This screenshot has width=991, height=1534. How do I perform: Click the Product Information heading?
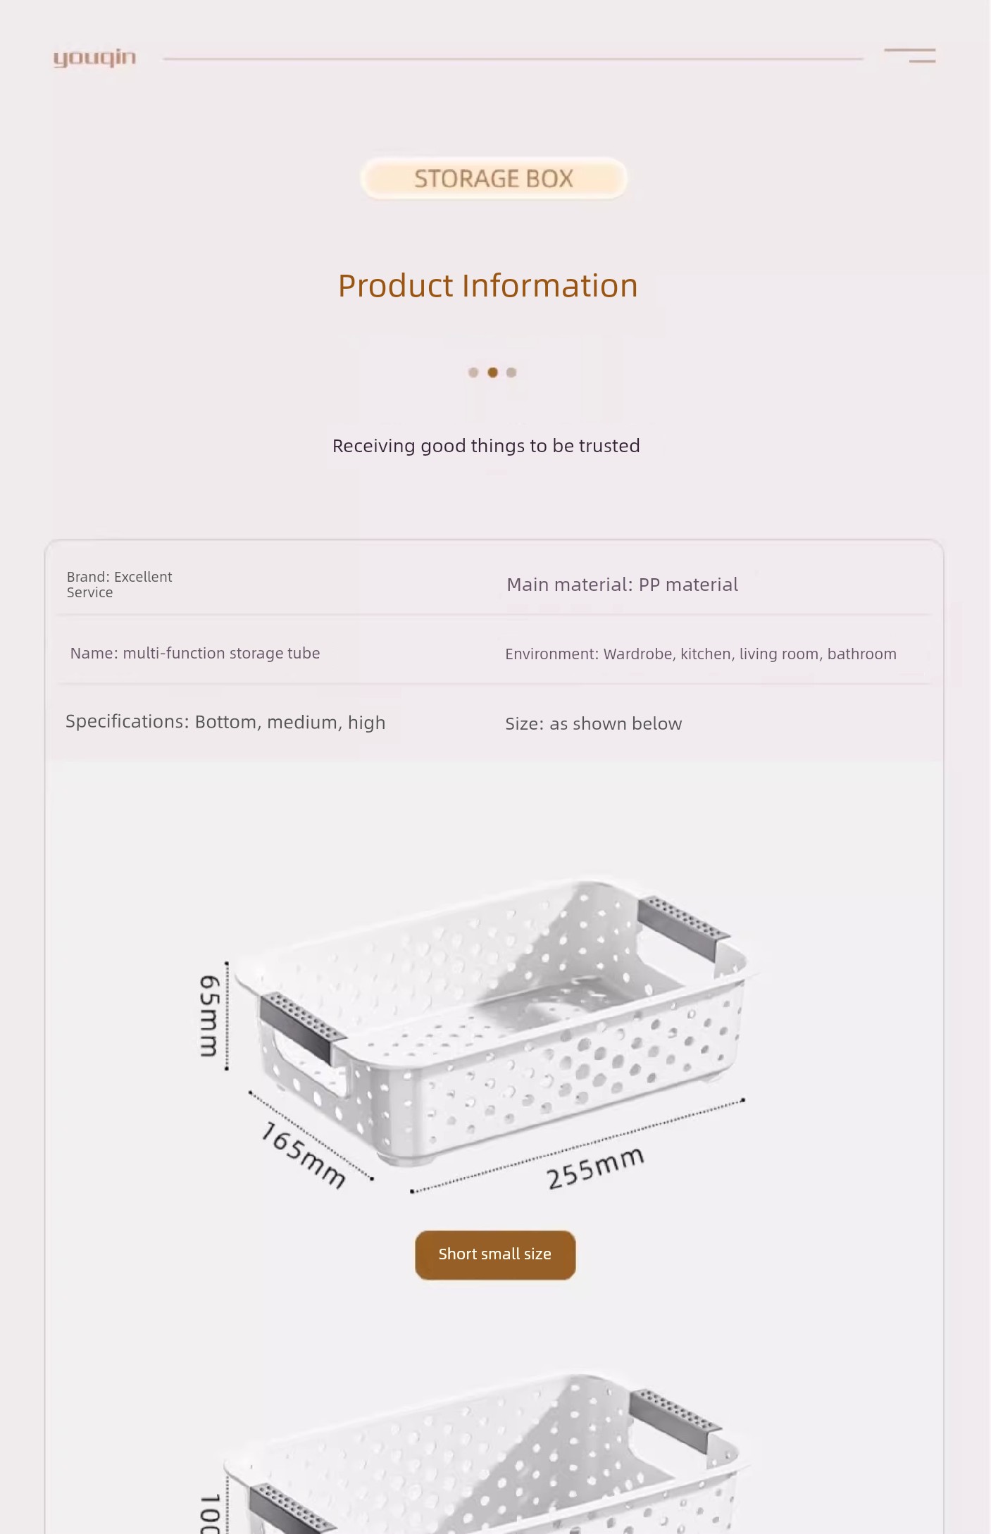[487, 286]
